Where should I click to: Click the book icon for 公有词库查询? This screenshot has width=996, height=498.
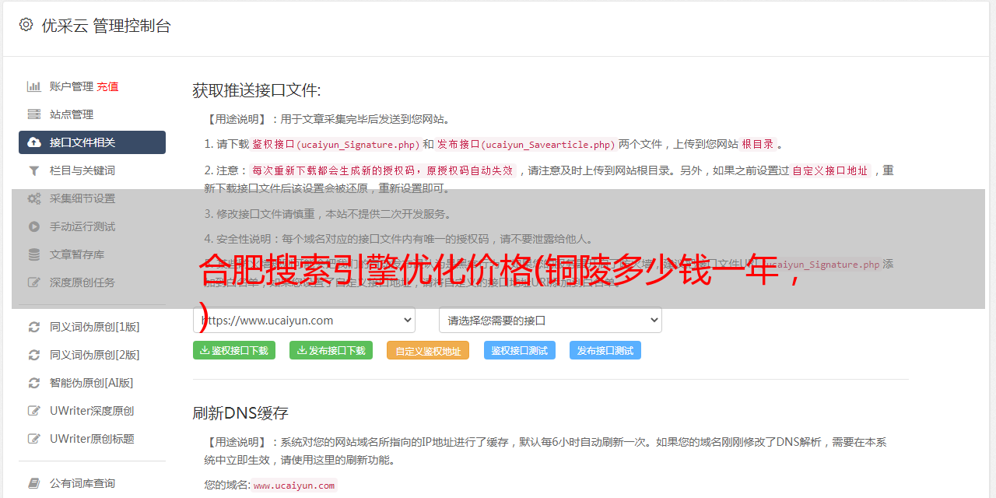click(x=34, y=483)
